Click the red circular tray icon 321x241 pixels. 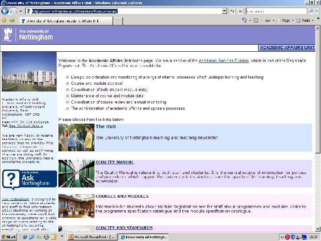[x=287, y=237]
